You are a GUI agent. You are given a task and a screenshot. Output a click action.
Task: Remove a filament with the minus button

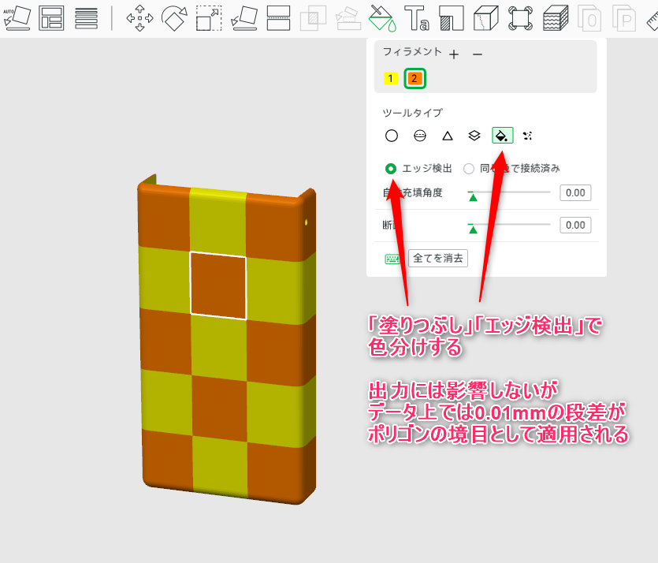[478, 54]
